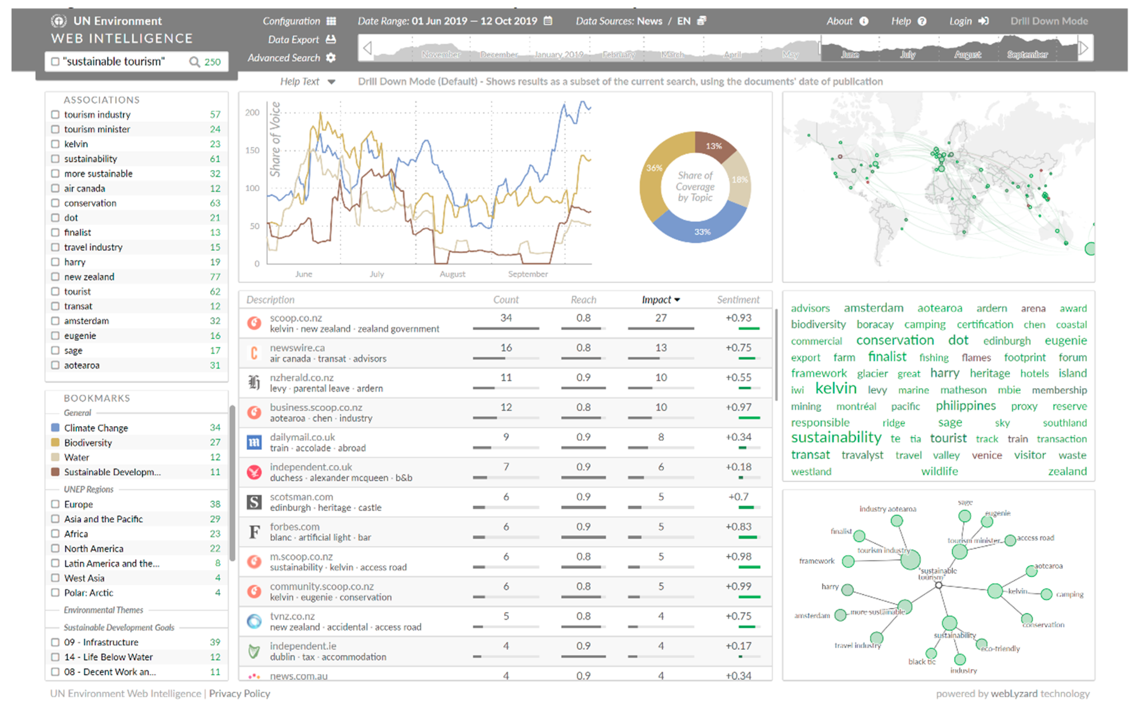This screenshot has height=704, width=1136.
Task: Sort the table by Sentiment
Action: coord(738,300)
